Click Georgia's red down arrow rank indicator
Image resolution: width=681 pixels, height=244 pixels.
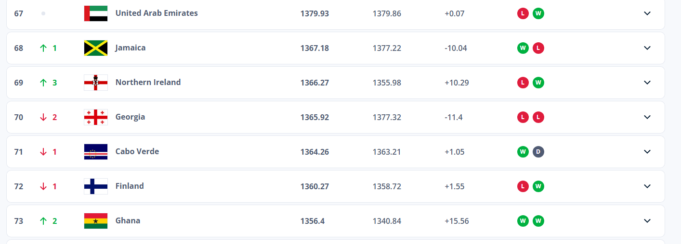point(43,117)
